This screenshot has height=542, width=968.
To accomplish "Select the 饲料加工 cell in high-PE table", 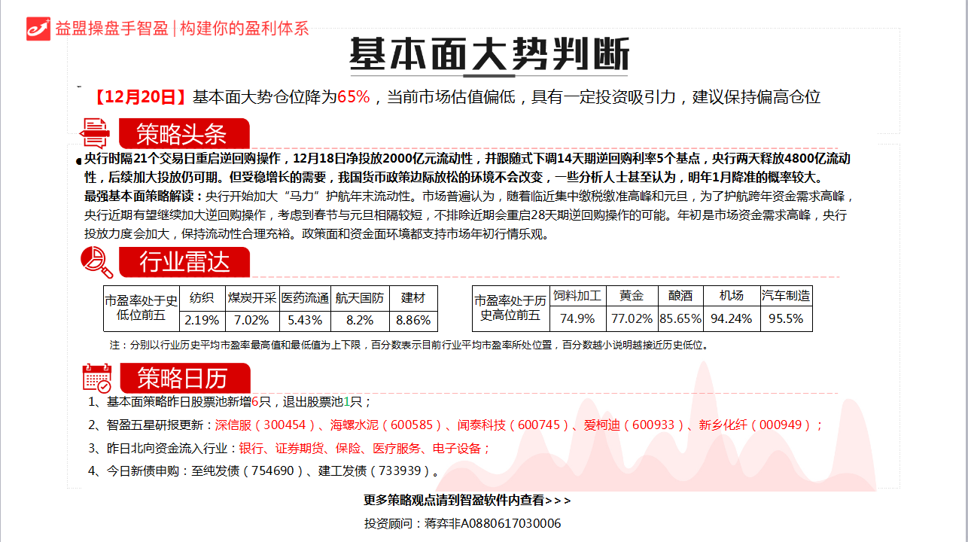I will [x=577, y=296].
